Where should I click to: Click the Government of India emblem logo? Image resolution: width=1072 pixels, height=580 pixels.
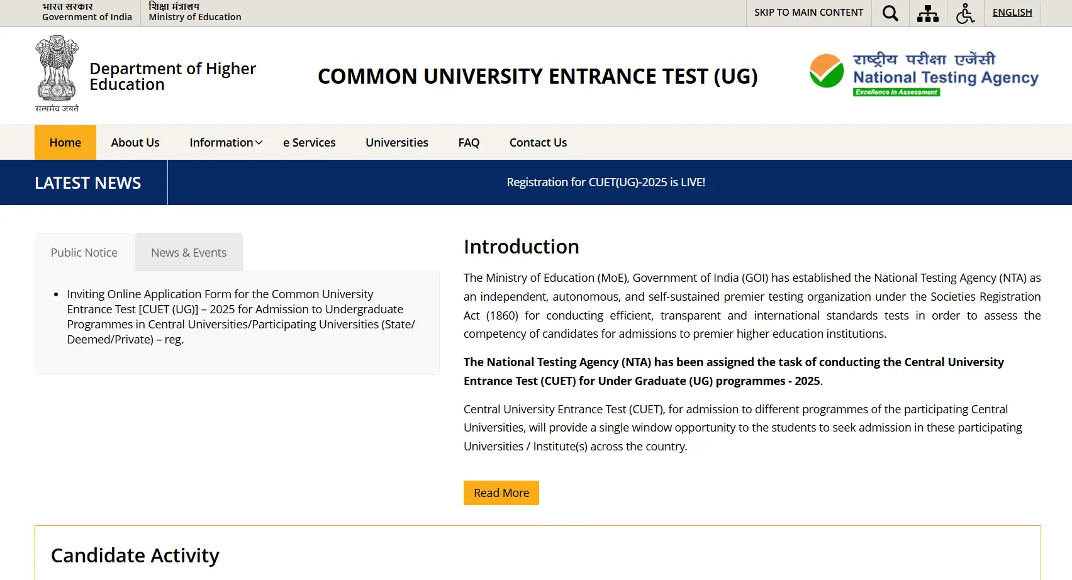(57, 74)
